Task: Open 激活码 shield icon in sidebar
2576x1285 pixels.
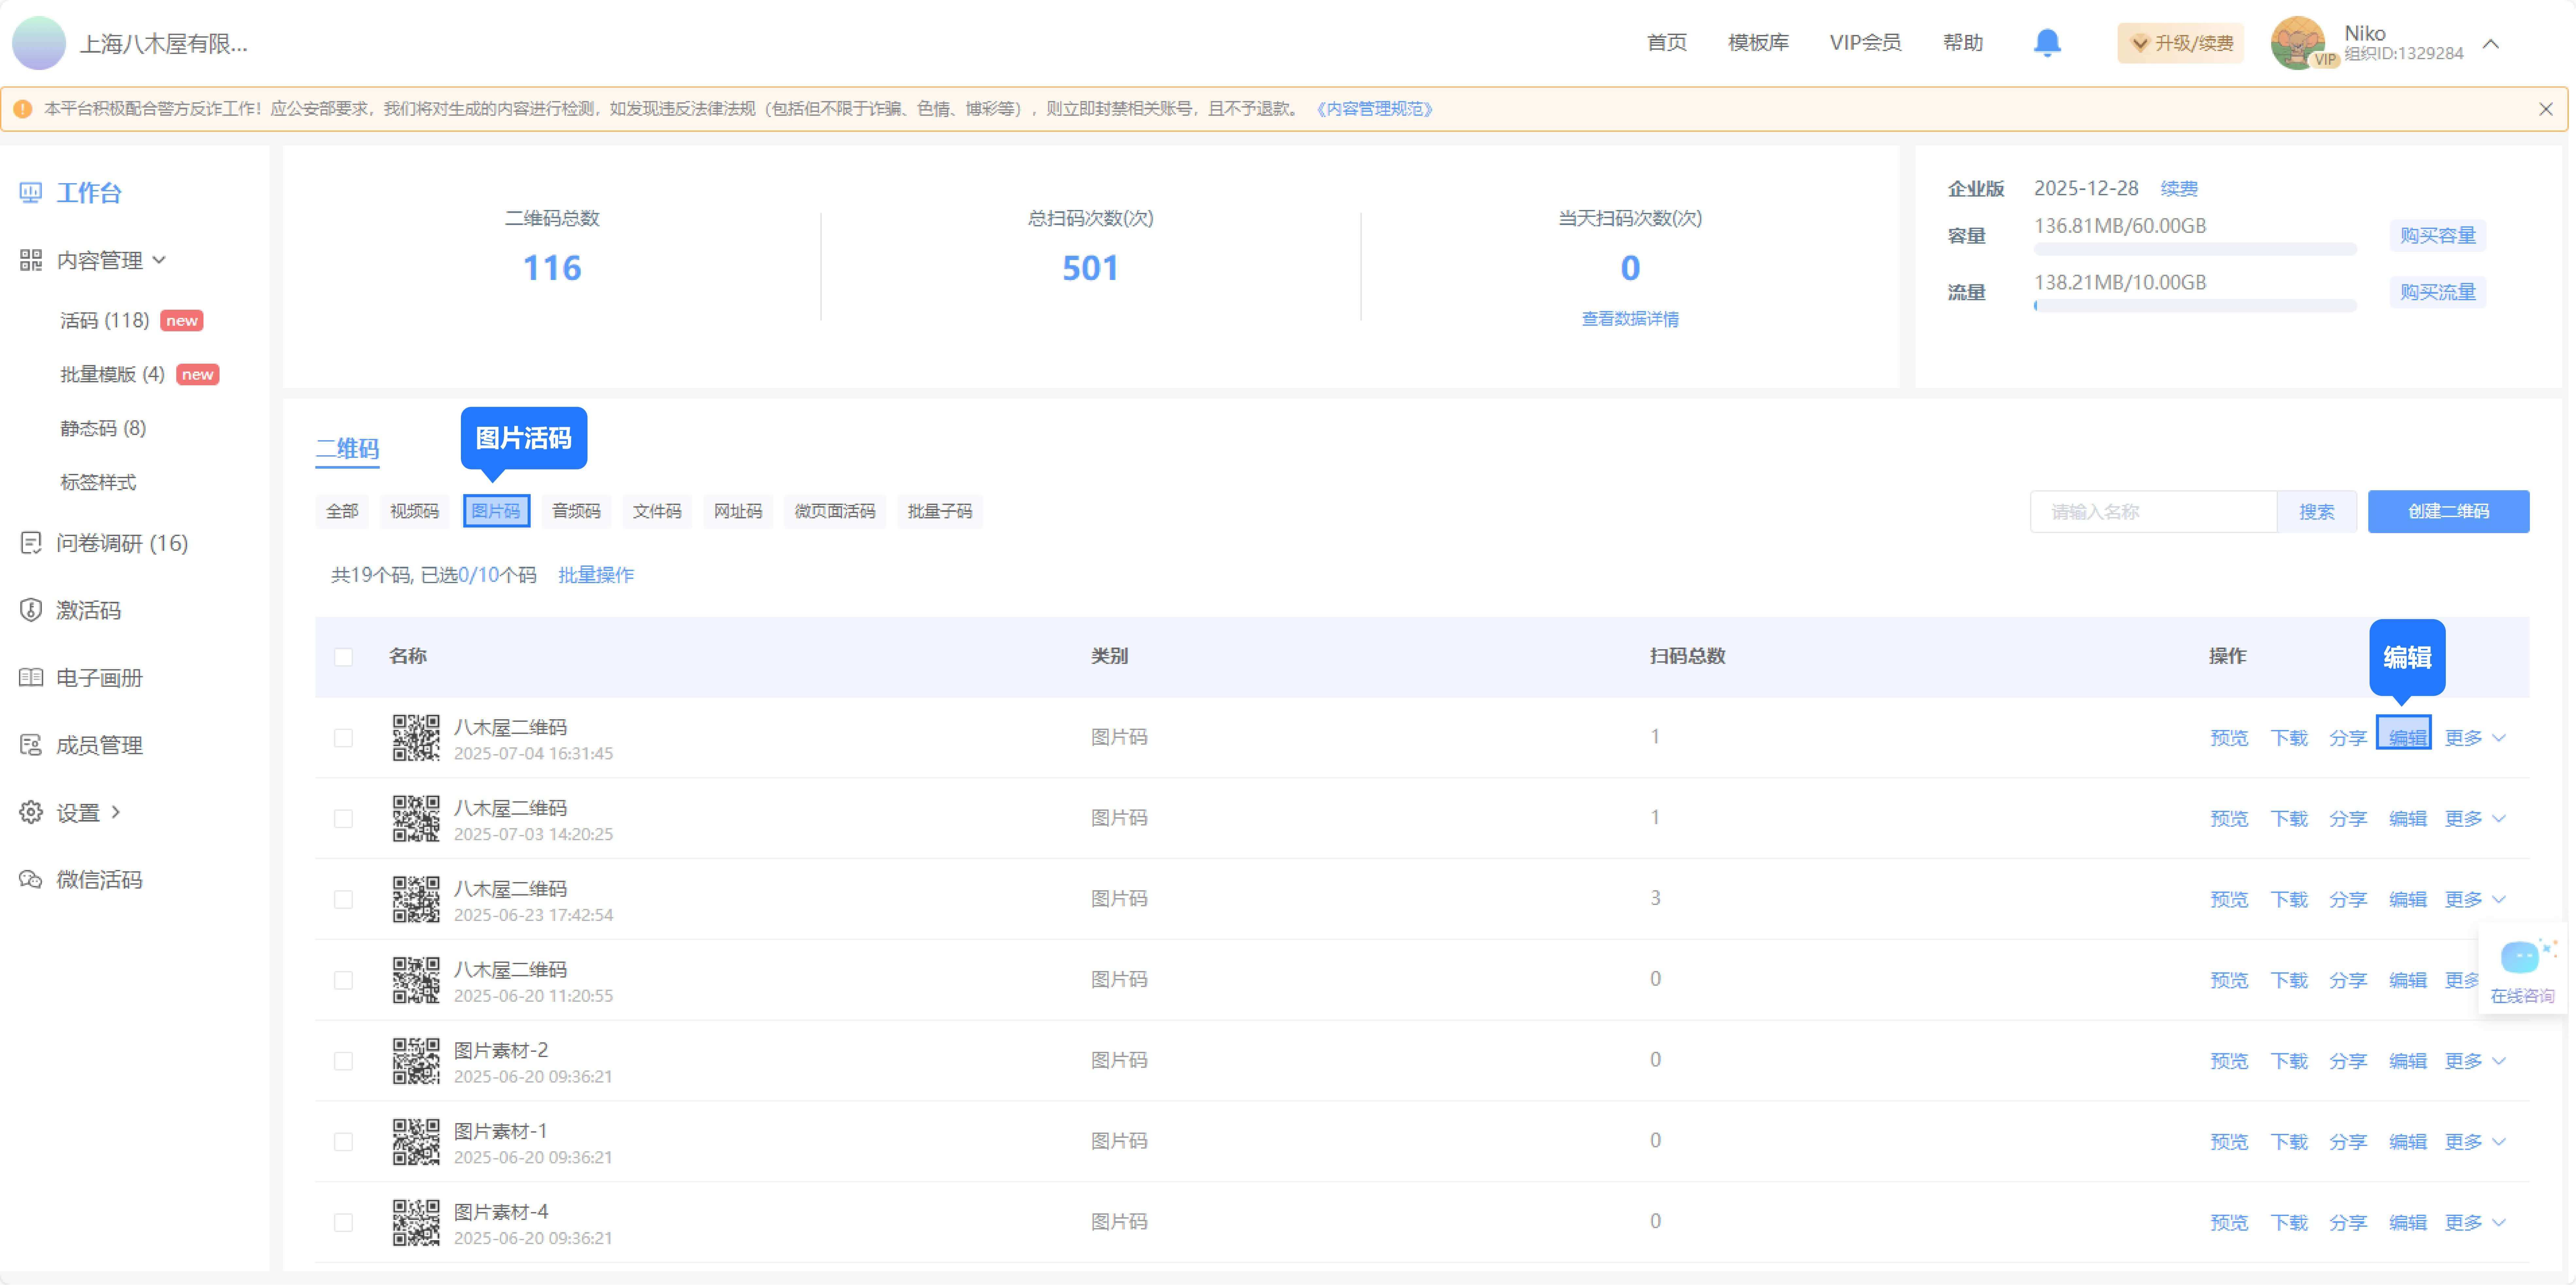Action: [x=31, y=610]
